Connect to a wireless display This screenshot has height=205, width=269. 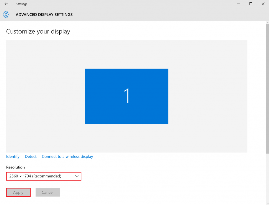coord(67,156)
